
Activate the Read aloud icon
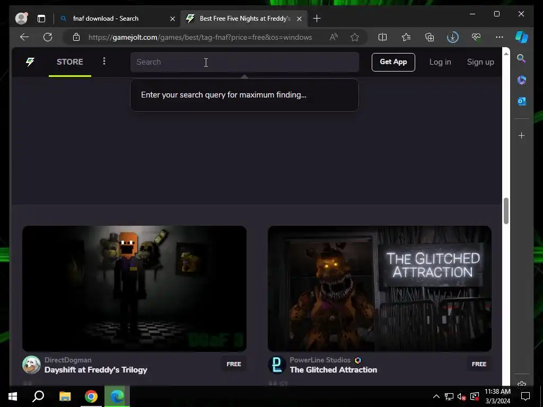point(334,37)
